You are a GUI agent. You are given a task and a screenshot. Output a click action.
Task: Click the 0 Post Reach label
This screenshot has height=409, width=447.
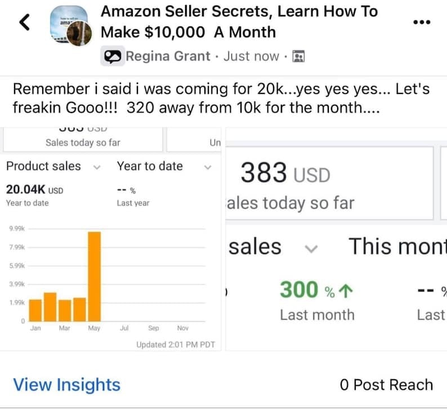click(386, 385)
